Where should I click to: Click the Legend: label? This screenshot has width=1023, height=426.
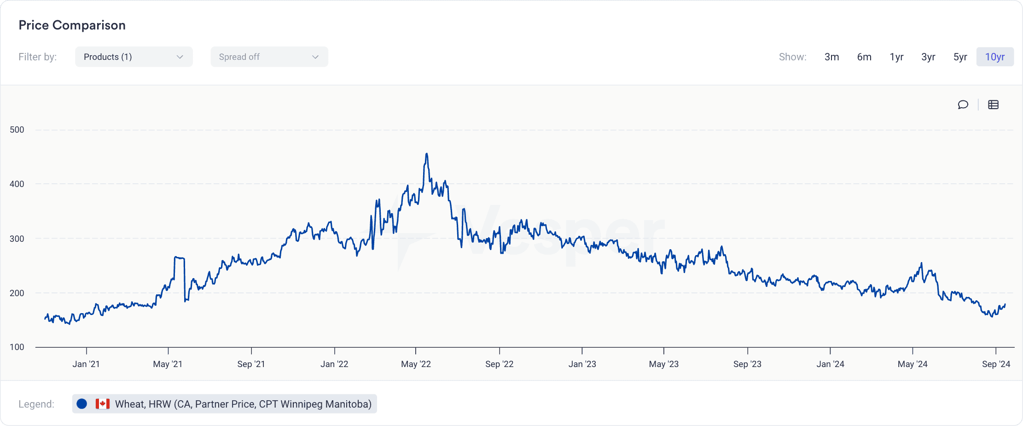(x=36, y=404)
